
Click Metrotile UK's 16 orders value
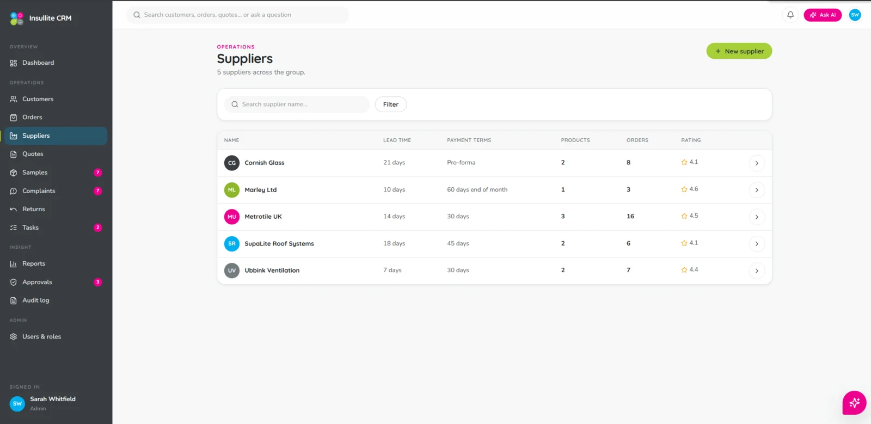click(x=630, y=217)
